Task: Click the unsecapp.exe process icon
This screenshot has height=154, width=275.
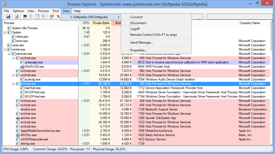Action: click(22, 62)
